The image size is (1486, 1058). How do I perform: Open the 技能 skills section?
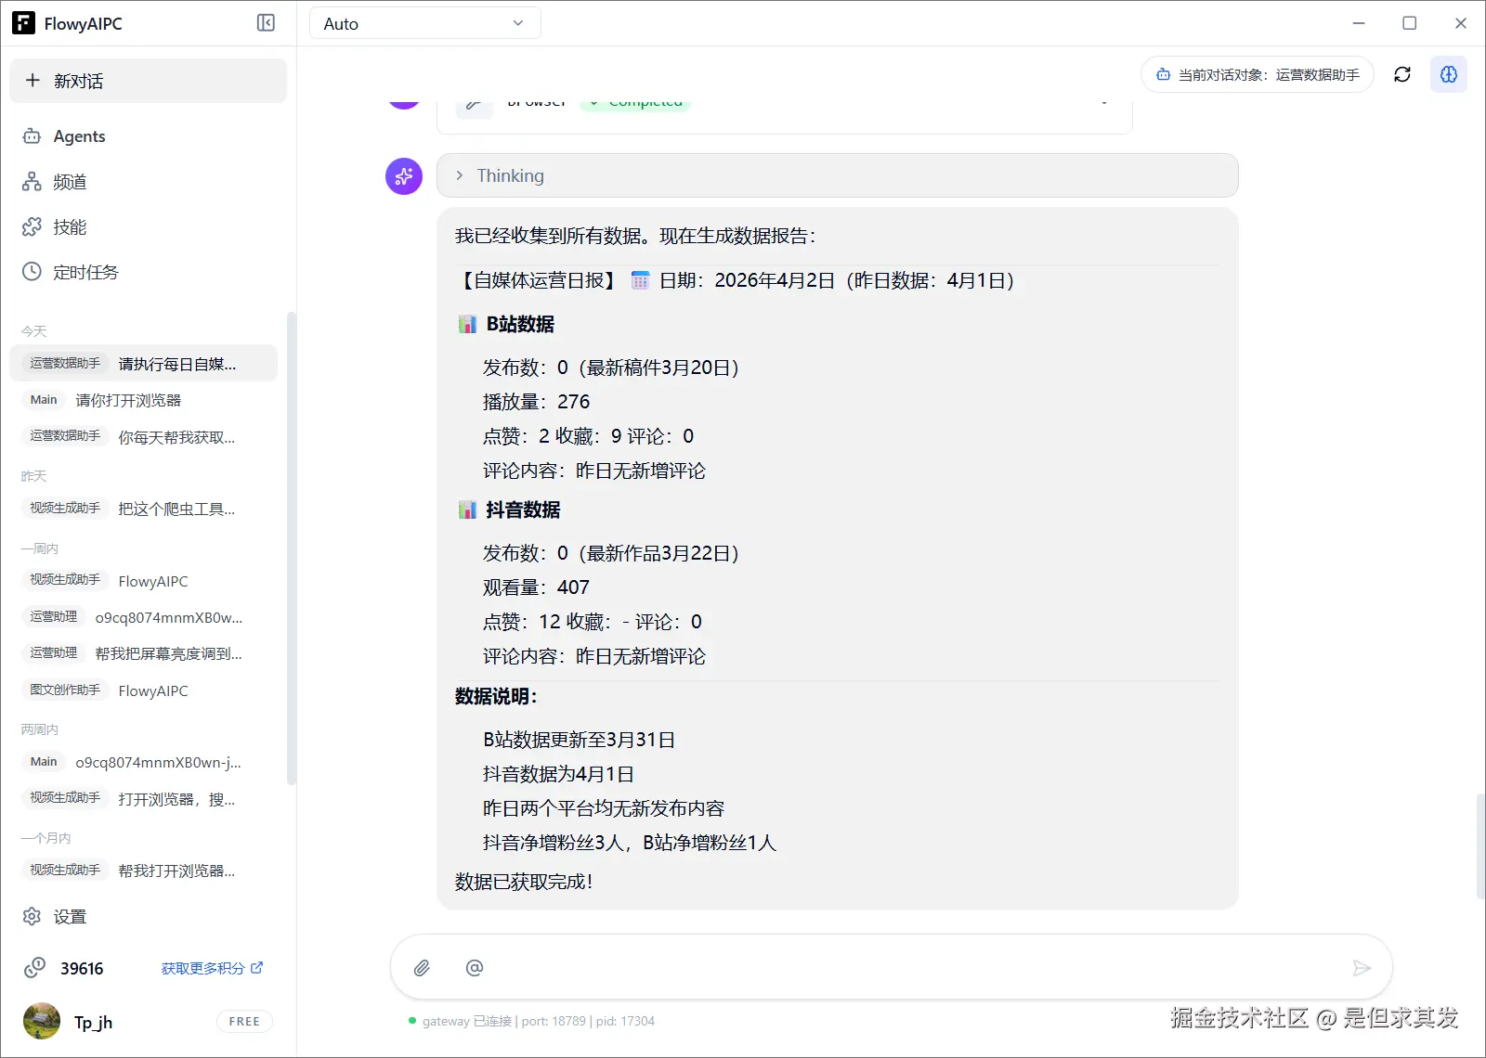pos(69,226)
